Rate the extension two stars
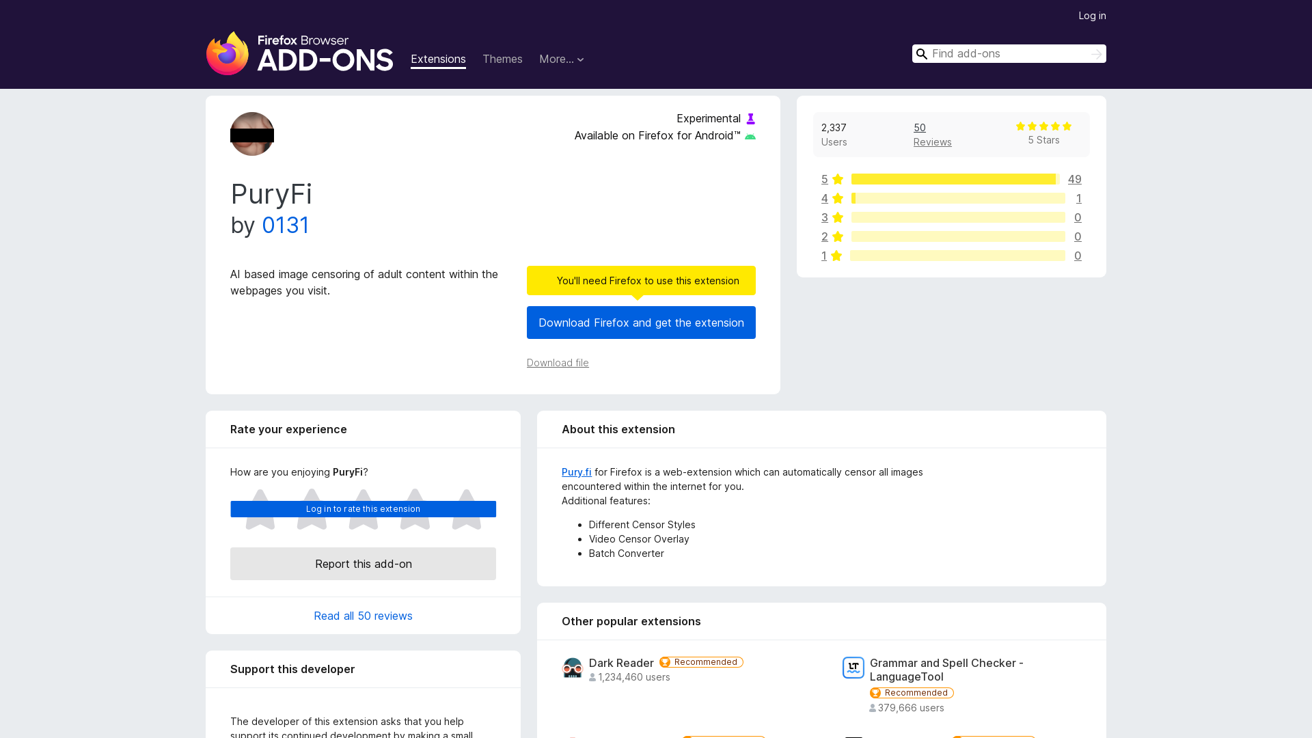This screenshot has height=738, width=1312. [x=312, y=509]
